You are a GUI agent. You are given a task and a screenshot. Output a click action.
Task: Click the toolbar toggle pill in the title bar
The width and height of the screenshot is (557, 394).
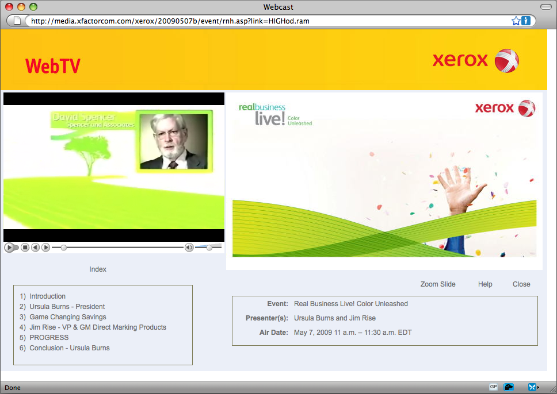[x=545, y=7]
